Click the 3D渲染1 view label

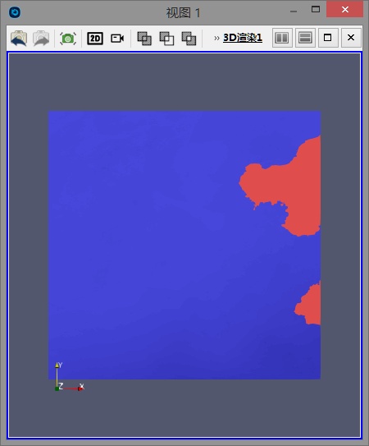coord(243,38)
